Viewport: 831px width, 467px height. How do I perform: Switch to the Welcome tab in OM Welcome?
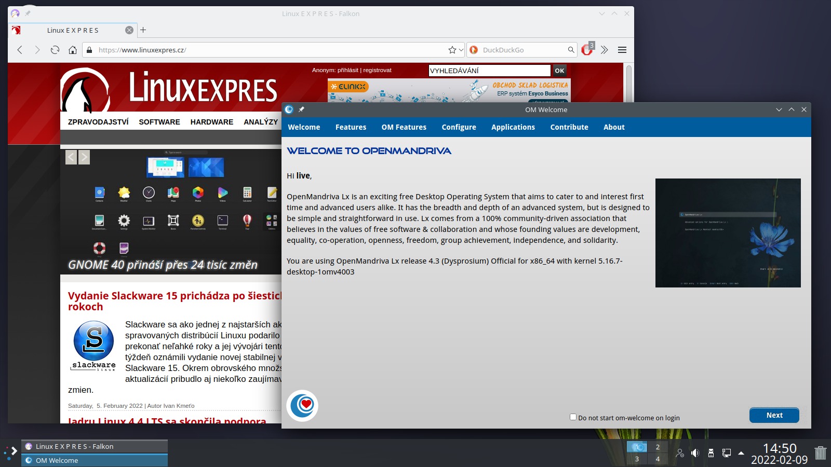pyautogui.click(x=304, y=127)
